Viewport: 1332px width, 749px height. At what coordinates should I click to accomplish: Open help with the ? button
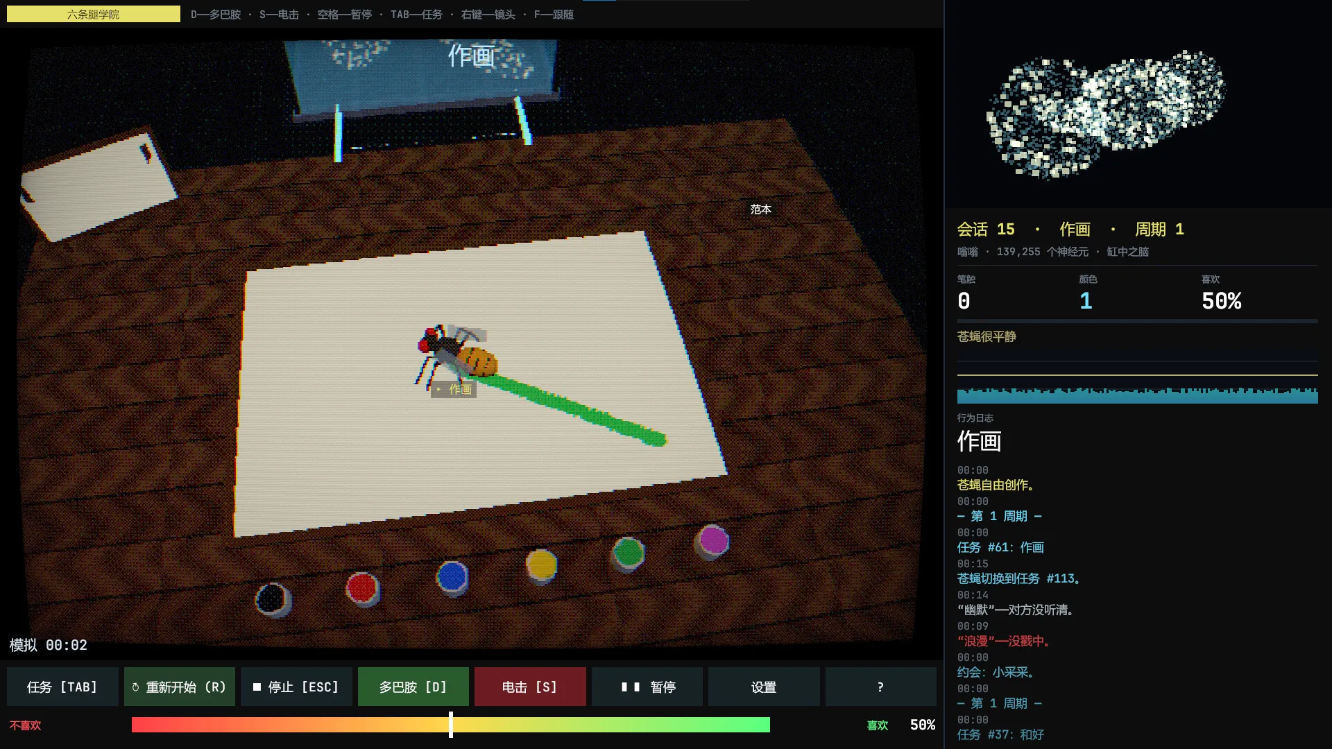pos(881,687)
